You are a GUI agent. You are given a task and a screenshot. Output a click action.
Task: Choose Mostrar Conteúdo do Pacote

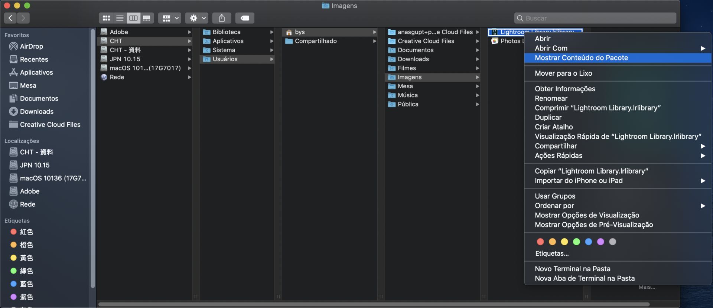[618, 58]
